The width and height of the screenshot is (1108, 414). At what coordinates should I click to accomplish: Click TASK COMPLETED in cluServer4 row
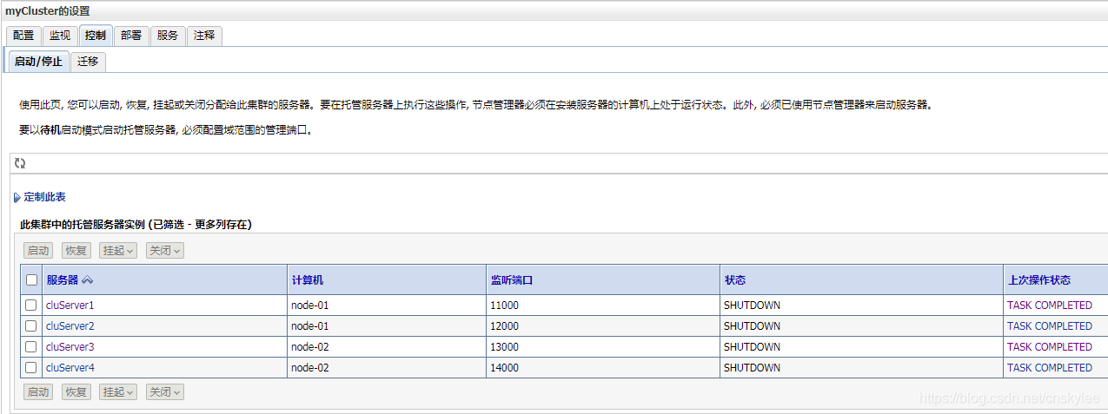(1050, 368)
